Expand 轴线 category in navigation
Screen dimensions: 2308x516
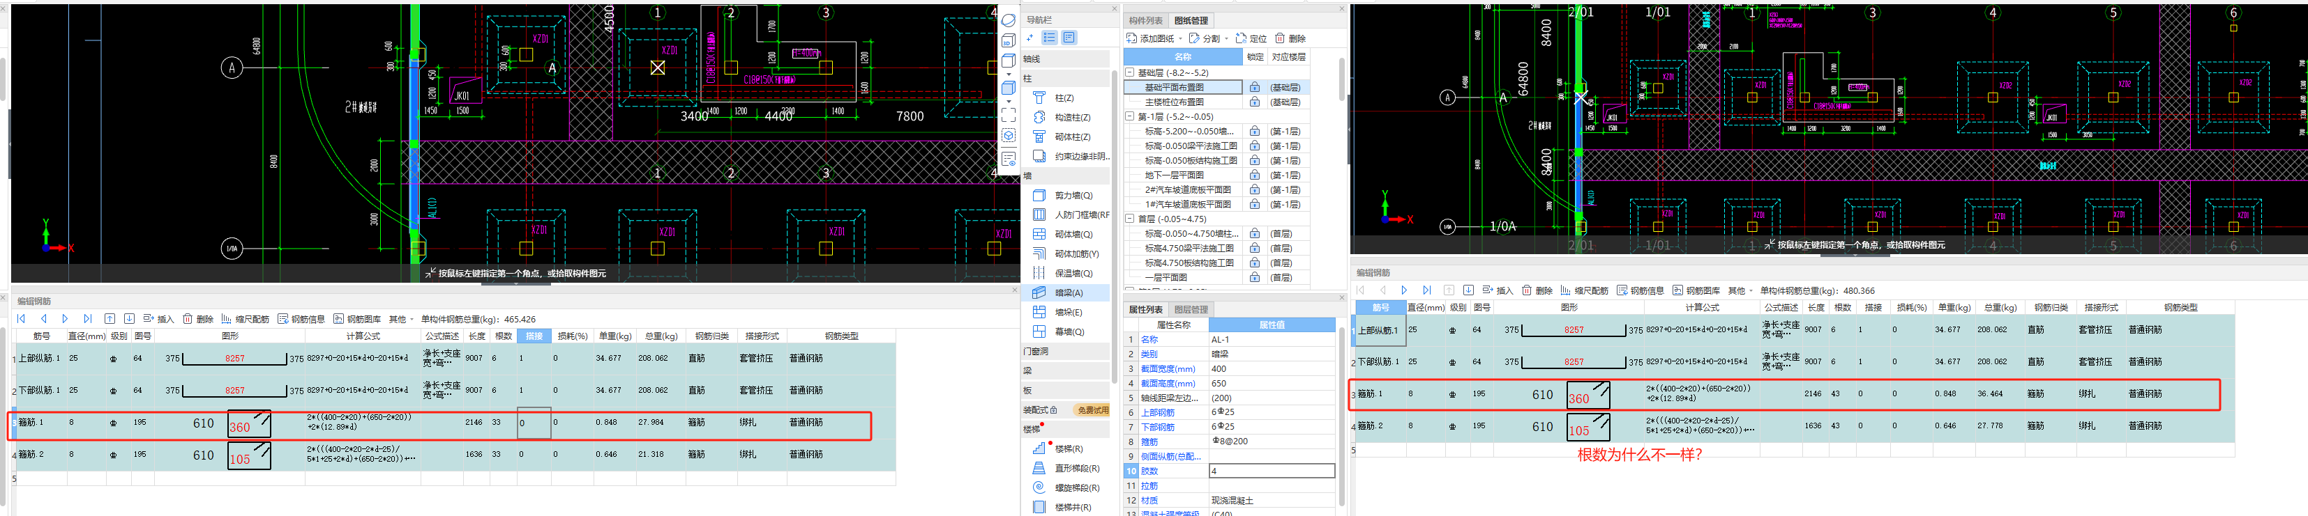(1065, 59)
